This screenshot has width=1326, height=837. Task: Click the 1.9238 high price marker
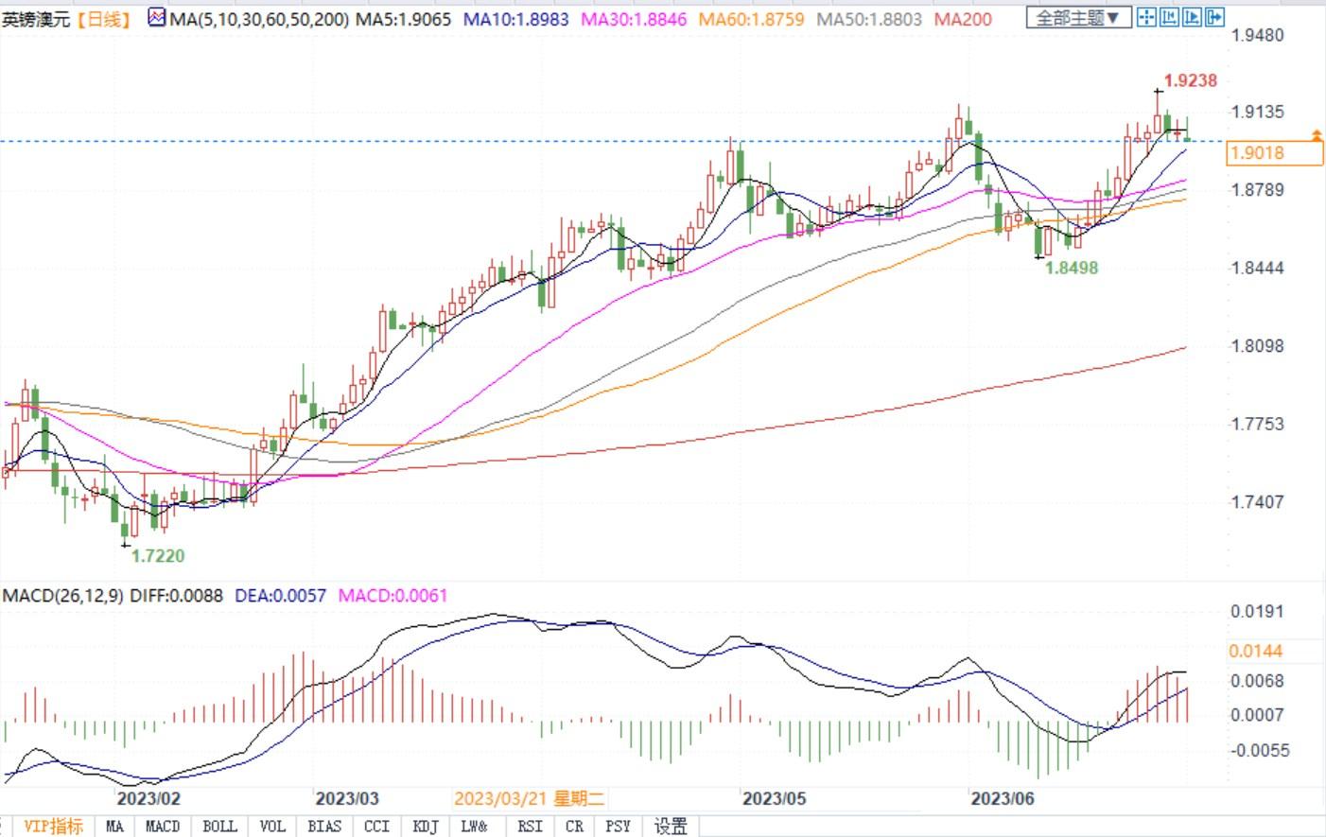tap(1190, 80)
